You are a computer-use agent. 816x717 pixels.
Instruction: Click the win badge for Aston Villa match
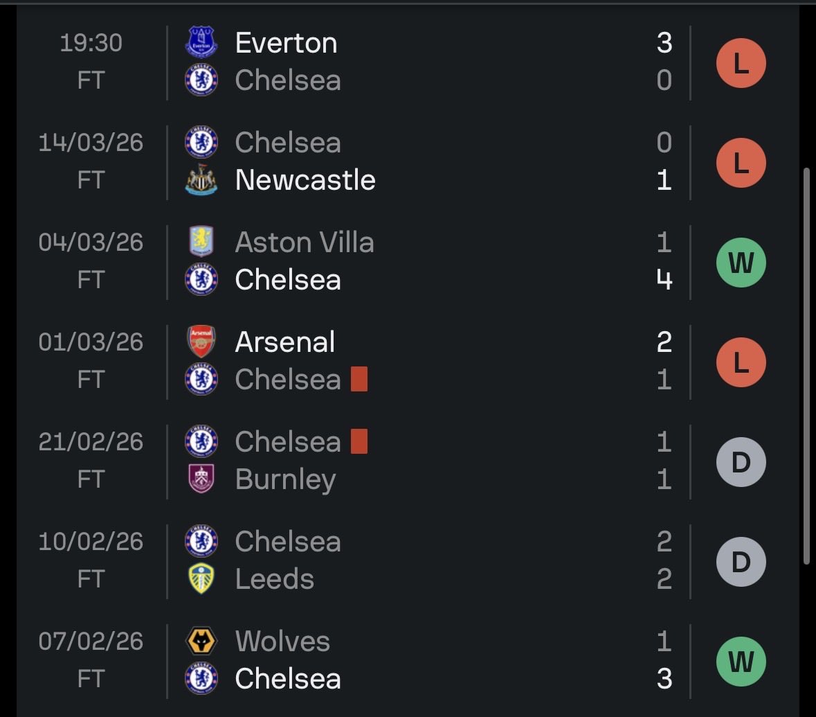point(741,263)
